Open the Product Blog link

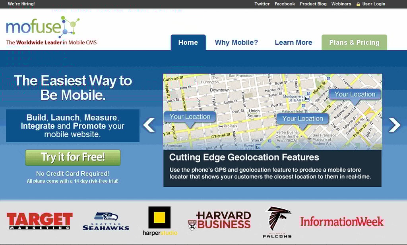[x=313, y=4]
